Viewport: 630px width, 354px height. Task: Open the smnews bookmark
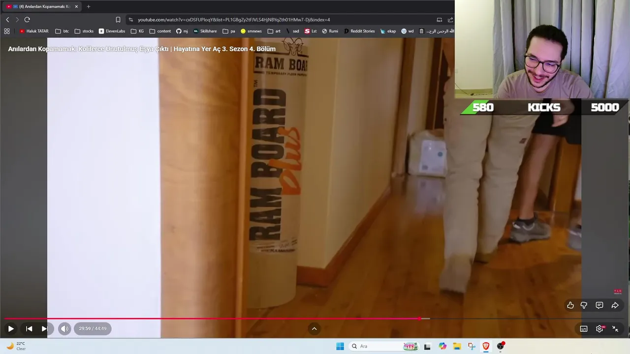(251, 31)
